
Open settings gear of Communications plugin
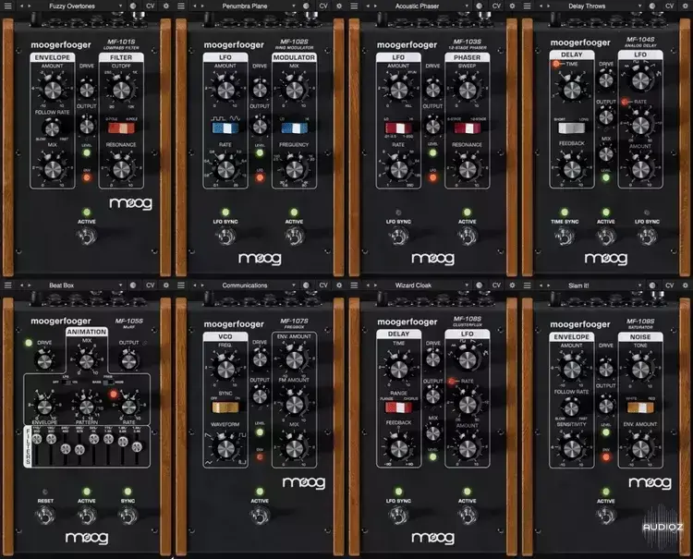(x=339, y=286)
